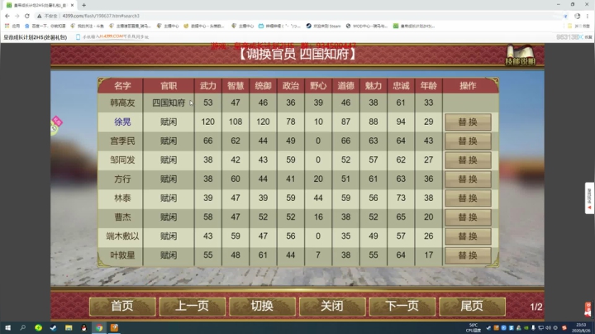Screen dimensions: 595x334
Task: Click browser back arrow
Action: coord(7,16)
